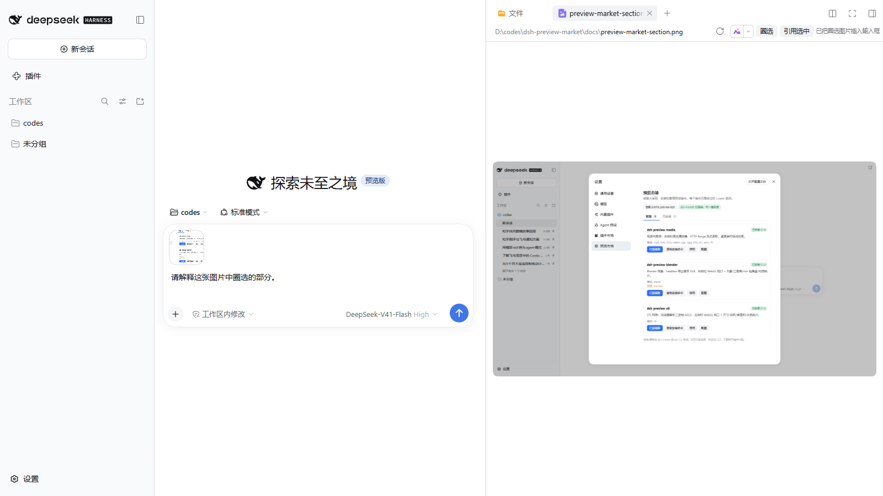Screen dimensions: 883x496
Task: Click the previewed screenshot image
Action: pos(684,269)
